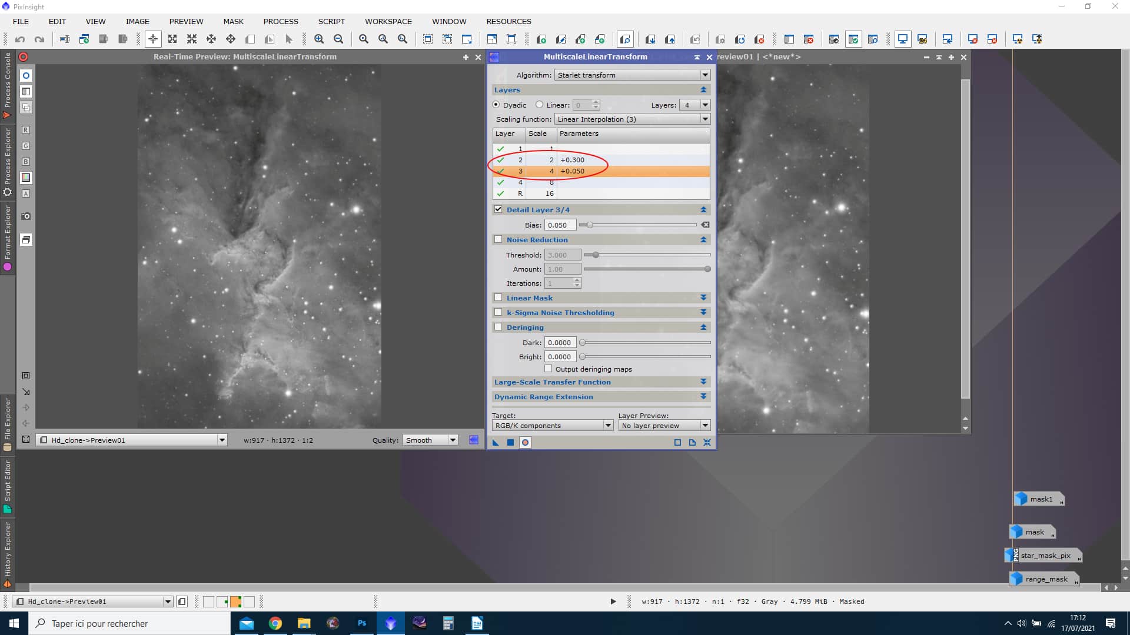Select the RGB display mode icon

click(26, 178)
